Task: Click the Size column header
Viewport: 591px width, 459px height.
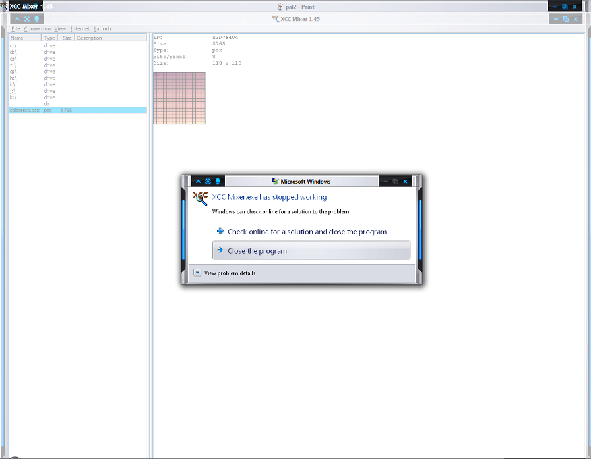Action: (67, 38)
